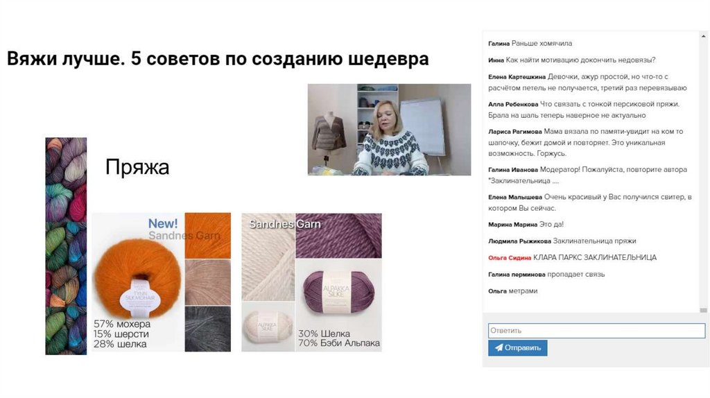This screenshot has height=398, width=710.
Task: Click the colorful yarn skeins strip image
Action: [66, 246]
